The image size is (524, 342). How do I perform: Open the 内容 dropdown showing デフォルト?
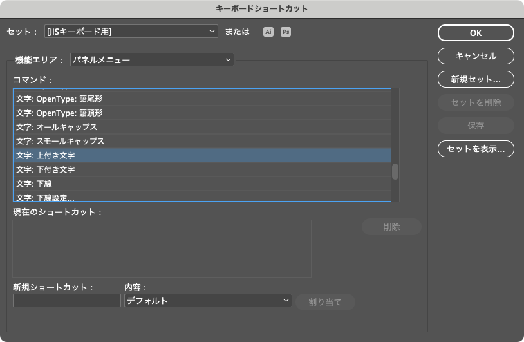[207, 301]
